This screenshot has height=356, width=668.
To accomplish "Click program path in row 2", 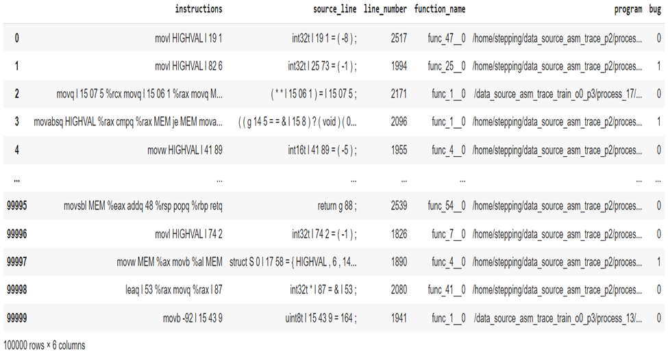I will click(558, 94).
